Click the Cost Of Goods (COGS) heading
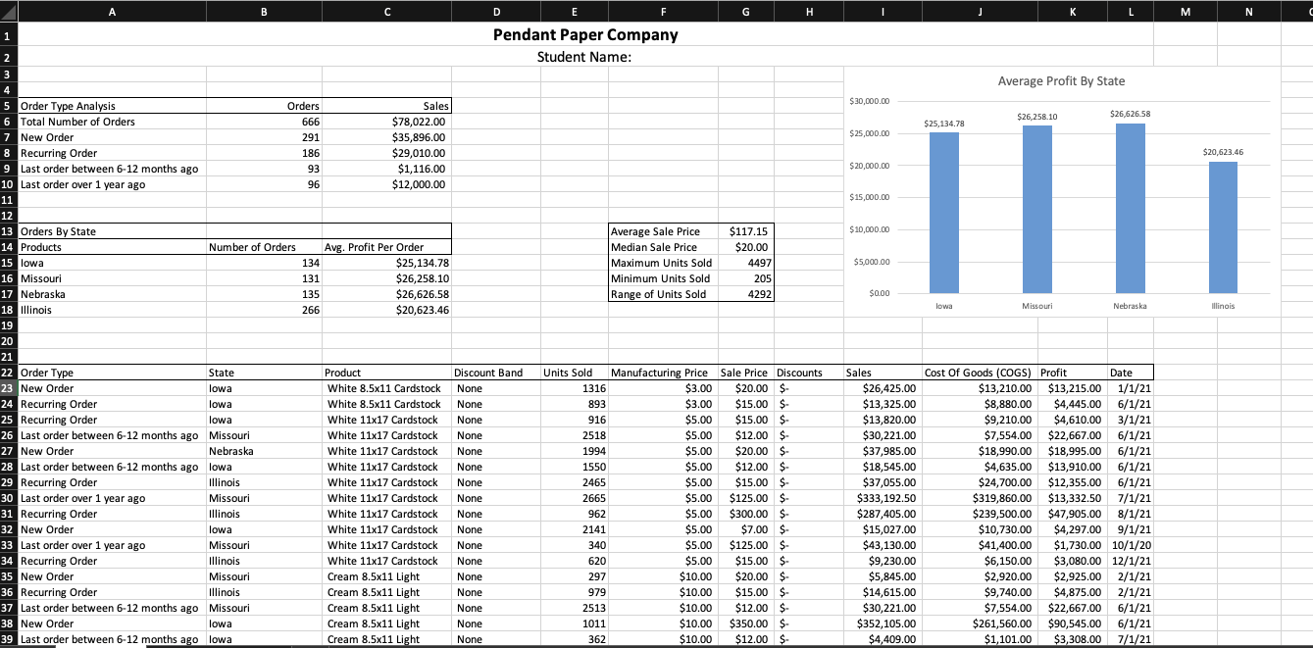Viewport: 1313px width, 648px height. coord(980,373)
